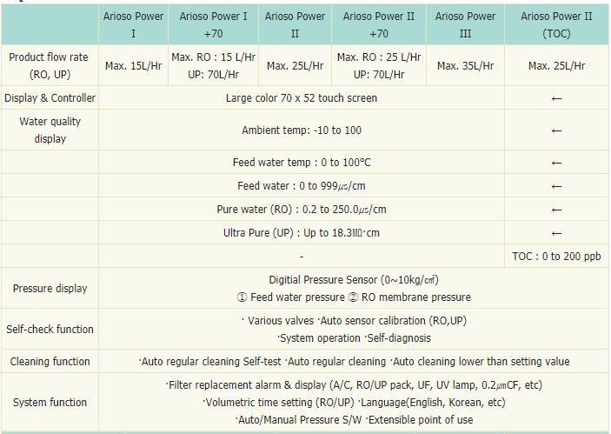This screenshot has height=434, width=611.
Task: Click 'Various valves ·Auto sensor calibration' line
Action: click(354, 321)
